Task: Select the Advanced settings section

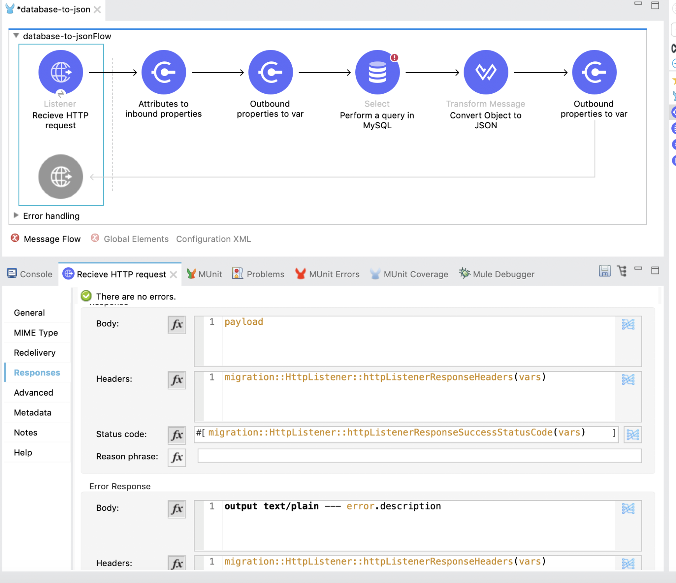Action: (33, 393)
